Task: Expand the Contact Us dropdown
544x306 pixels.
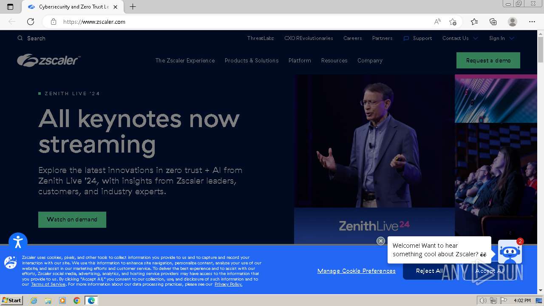Action: pyautogui.click(x=460, y=38)
